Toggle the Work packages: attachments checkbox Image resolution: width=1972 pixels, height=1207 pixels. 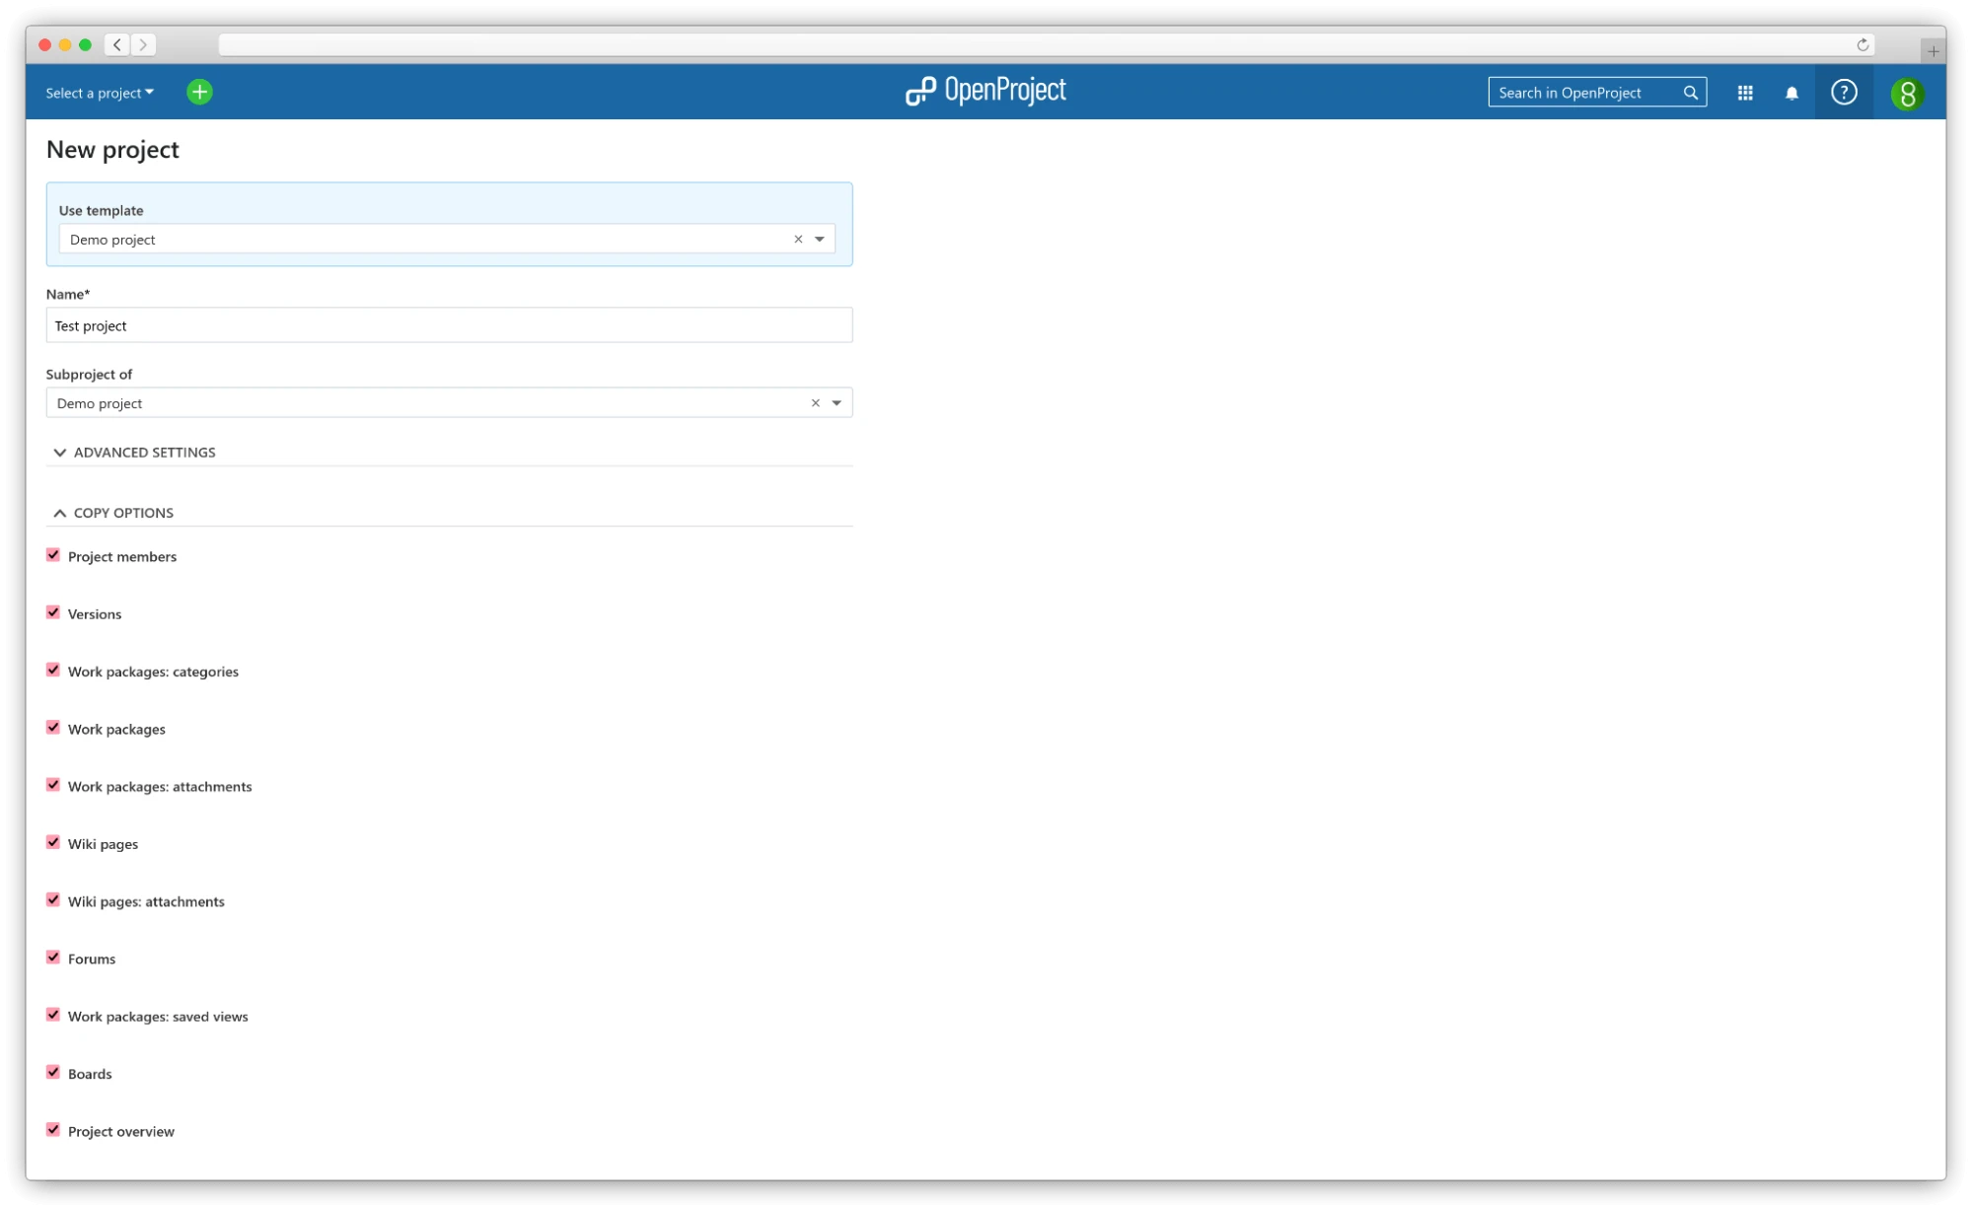pos(53,785)
